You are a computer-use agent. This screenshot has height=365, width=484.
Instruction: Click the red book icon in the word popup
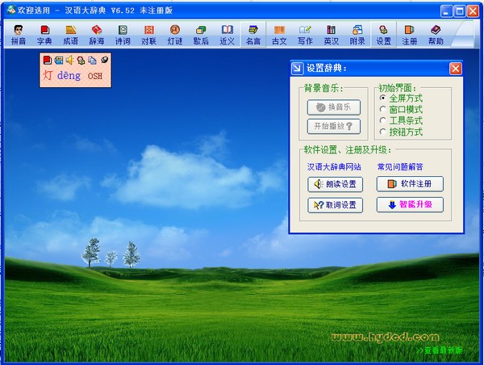[48, 60]
